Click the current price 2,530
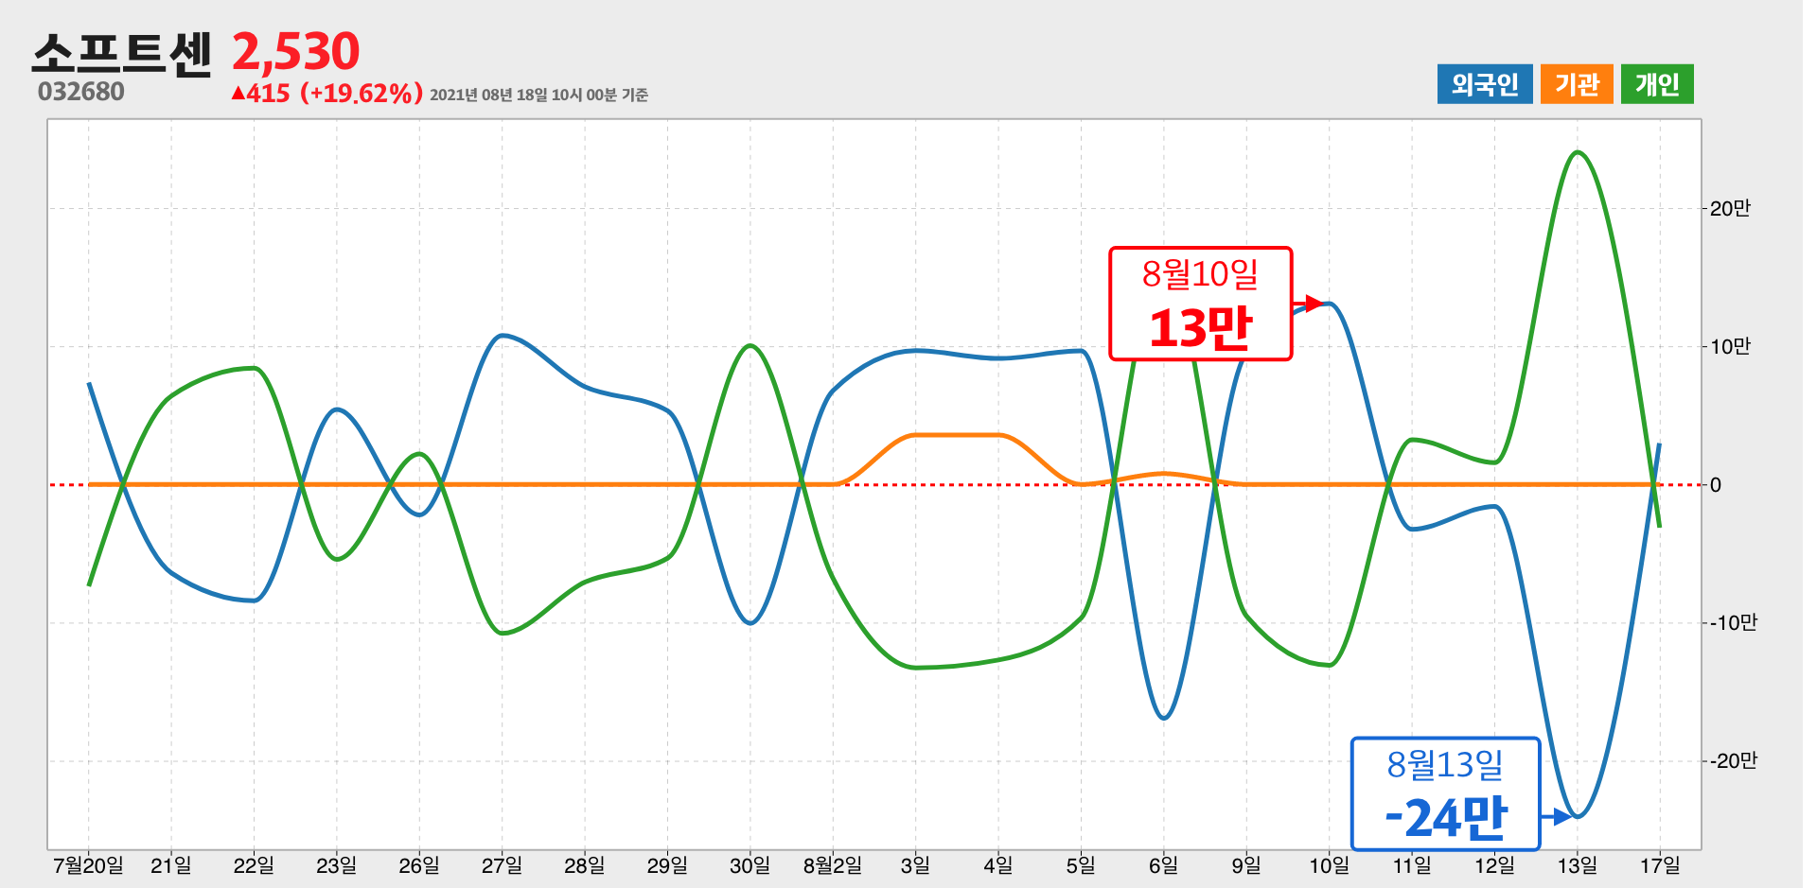 tap(296, 52)
